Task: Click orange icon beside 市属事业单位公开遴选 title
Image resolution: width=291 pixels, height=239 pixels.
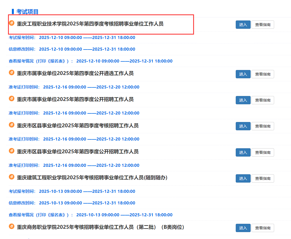Action: coord(12,72)
